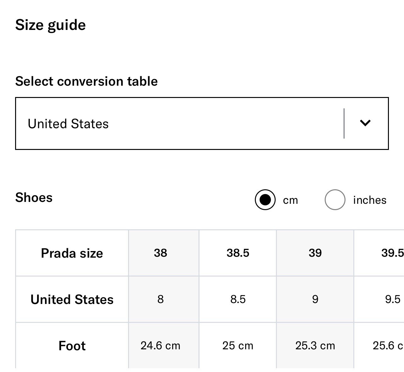Click the 25 cm foot length cell
Viewport: 404px width, 372px height.
point(238,346)
